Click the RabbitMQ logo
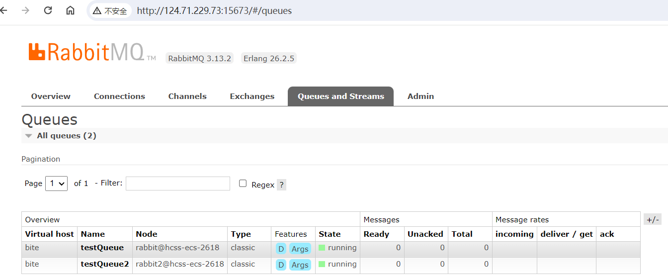668x280 pixels. coord(92,52)
